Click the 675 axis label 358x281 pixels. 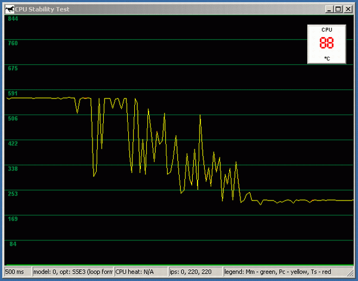13,68
